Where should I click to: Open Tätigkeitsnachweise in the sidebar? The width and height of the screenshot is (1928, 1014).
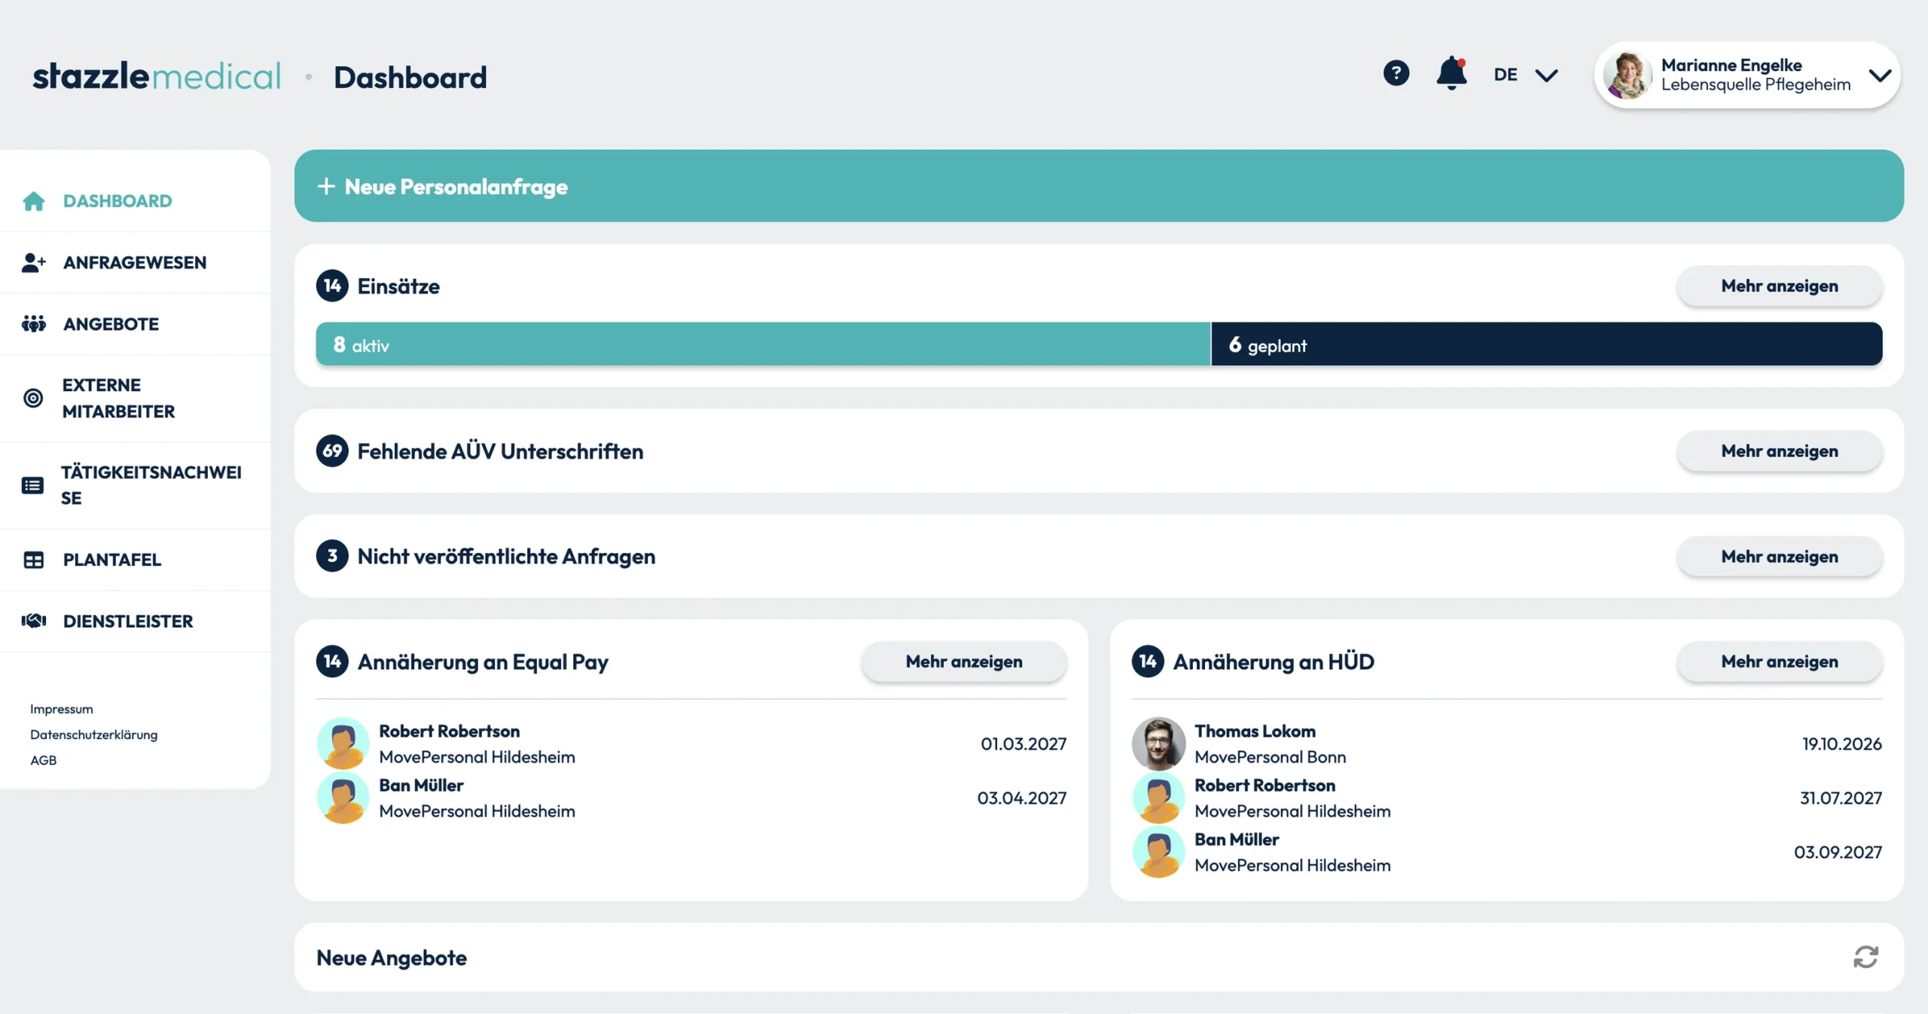coord(136,485)
